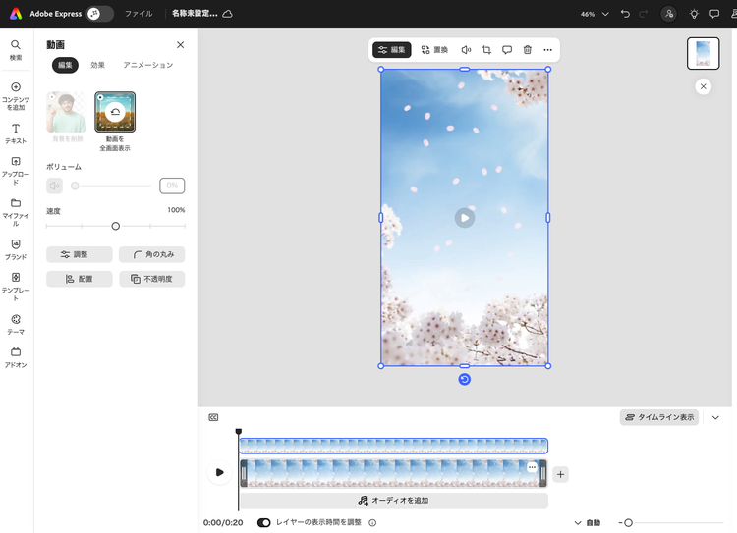Collapse timeline panel with chevron
Screen dimensions: 737x533
[715, 417]
